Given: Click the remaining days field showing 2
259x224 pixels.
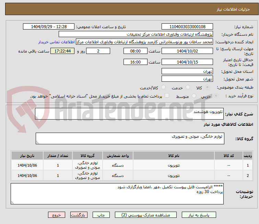Looking at the screenshot, I should [98, 51].
